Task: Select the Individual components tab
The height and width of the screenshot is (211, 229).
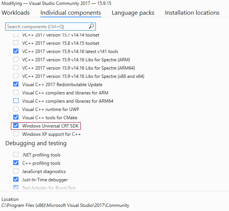Action: pos(71,13)
